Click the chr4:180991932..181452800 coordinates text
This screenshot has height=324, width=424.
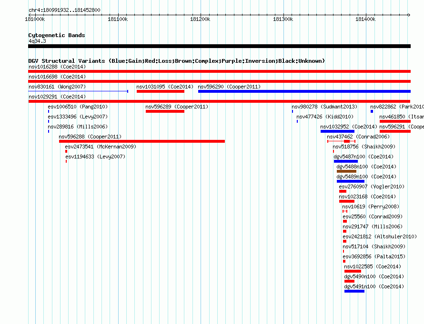[64, 10]
